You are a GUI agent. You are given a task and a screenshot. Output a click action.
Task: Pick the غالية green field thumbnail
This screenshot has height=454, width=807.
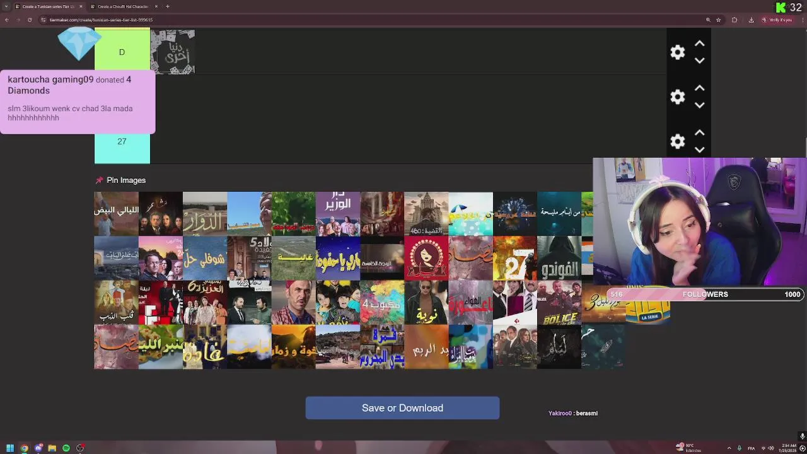pos(293,258)
